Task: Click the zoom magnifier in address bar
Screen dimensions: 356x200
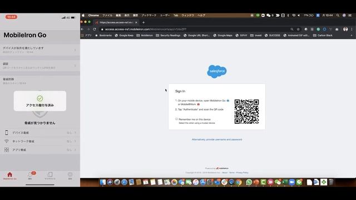Action: (x=291, y=29)
